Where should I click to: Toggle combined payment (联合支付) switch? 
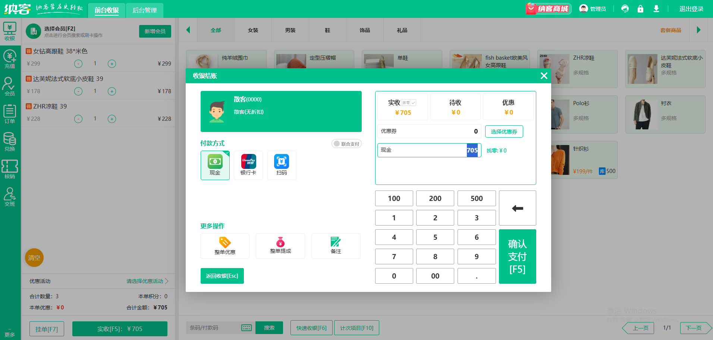click(346, 144)
